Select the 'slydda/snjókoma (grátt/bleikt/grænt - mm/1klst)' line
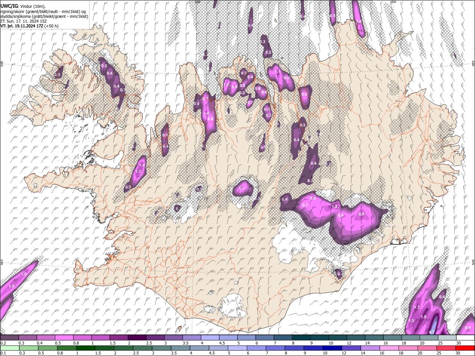Screen dimensions: 475x356 44,17
